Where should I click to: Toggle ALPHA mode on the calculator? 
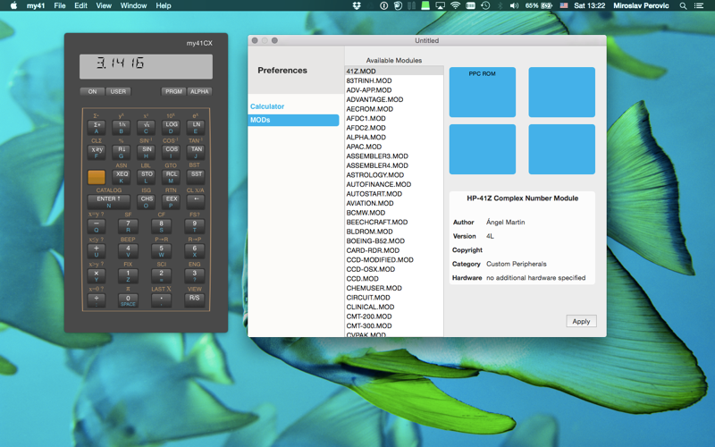click(199, 92)
